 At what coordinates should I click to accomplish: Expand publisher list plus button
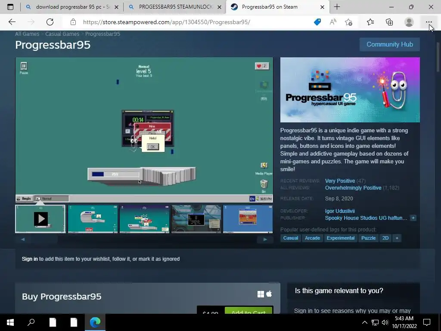pos(413,218)
